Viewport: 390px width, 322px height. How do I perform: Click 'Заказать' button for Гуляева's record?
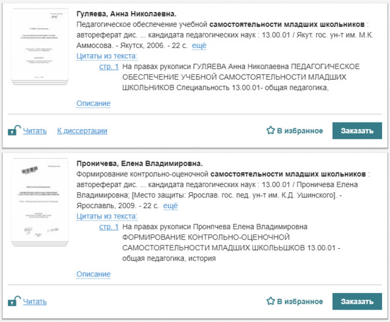(357, 130)
